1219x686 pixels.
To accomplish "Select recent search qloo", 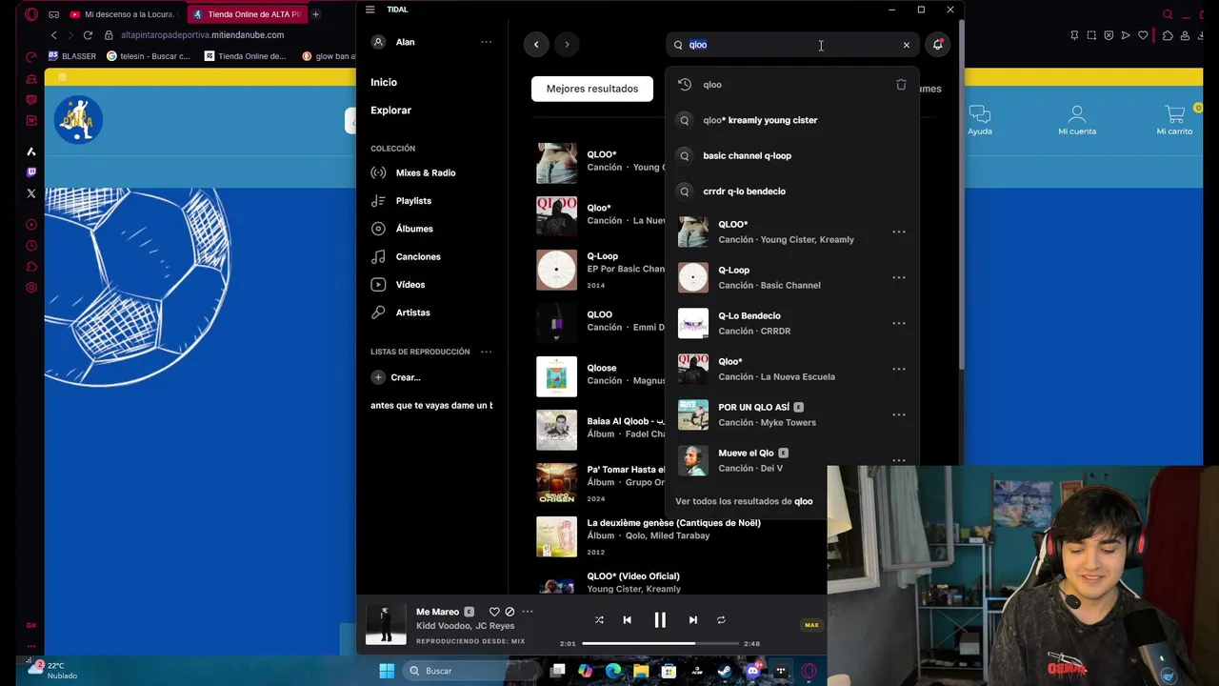I will click(712, 85).
